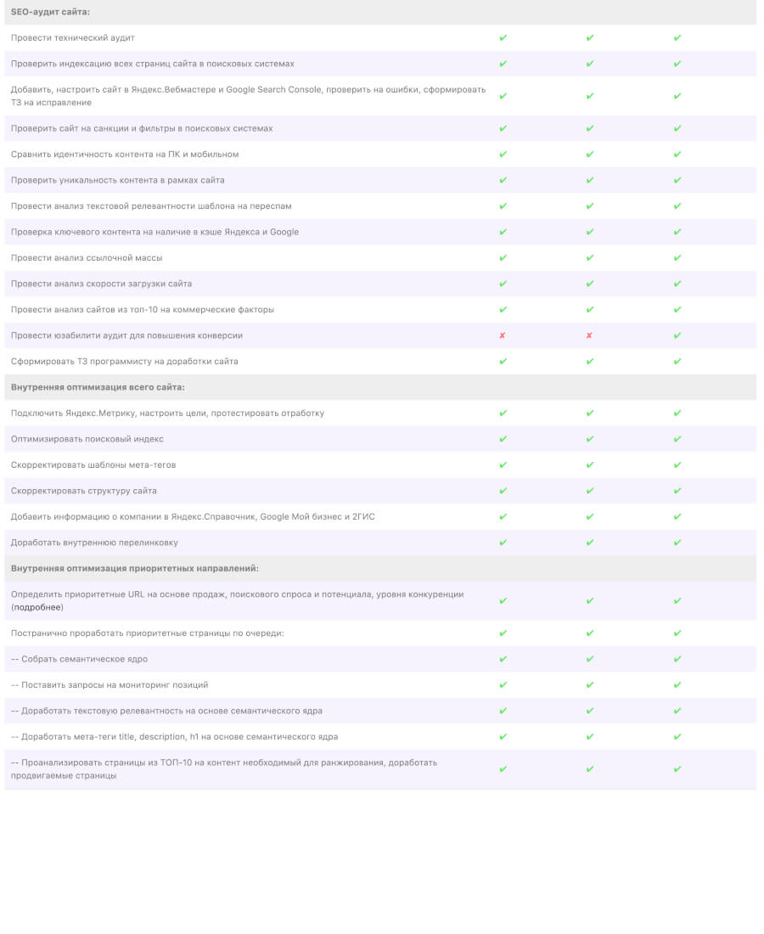Click middle checkmark in 'Скорректировать структуру сайта' row
764x934 pixels.
click(x=590, y=491)
